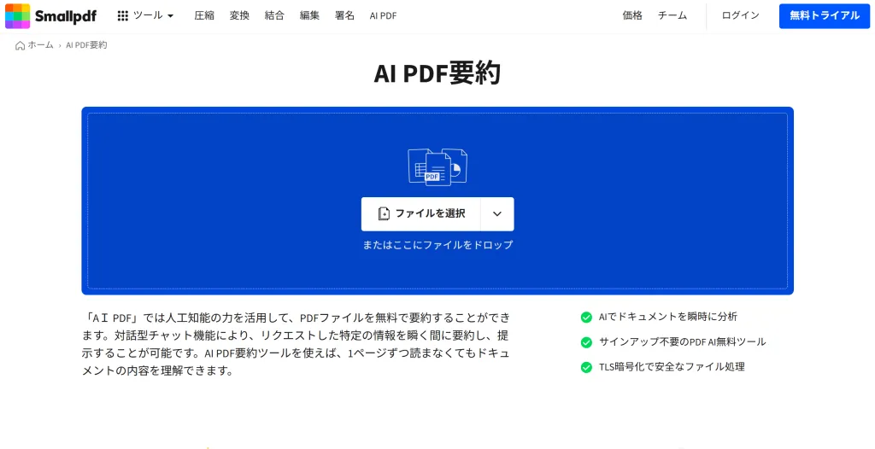Screen dimensions: 875x449
Task: Click the AI PDF要約 breadcrumb text
Action: click(86, 45)
